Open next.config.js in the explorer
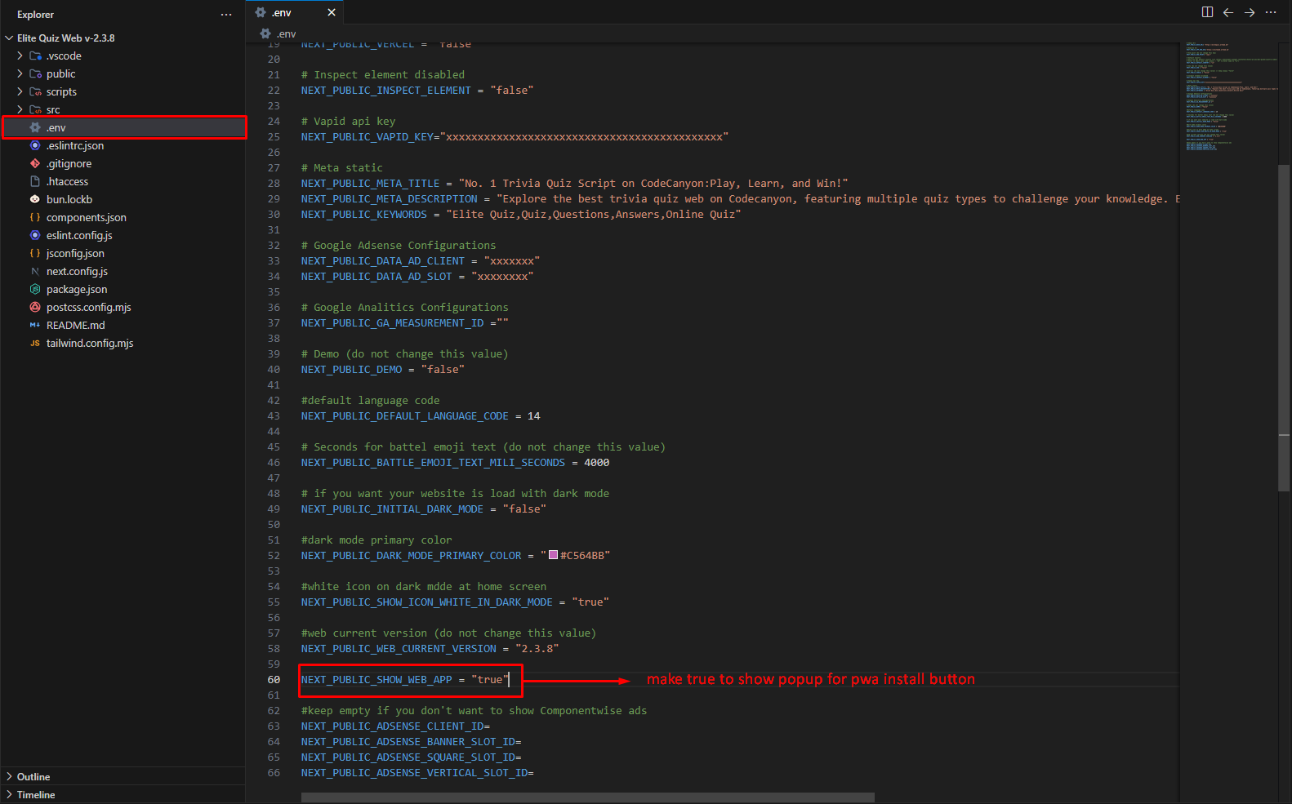This screenshot has width=1292, height=804. 77,271
